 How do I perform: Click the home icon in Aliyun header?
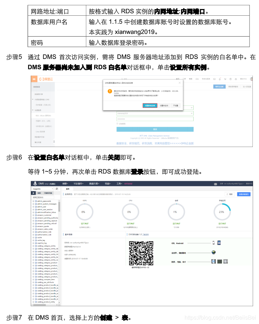[x=236, y=79]
